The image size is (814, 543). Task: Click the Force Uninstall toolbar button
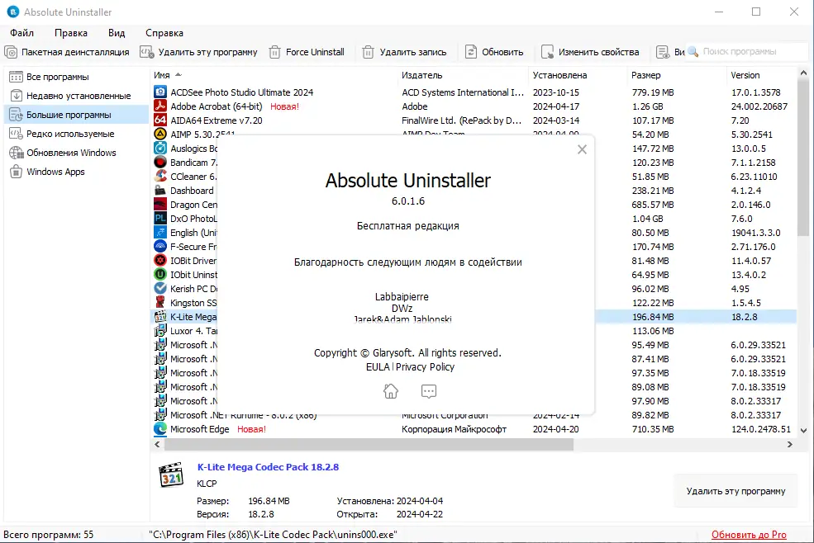point(307,52)
